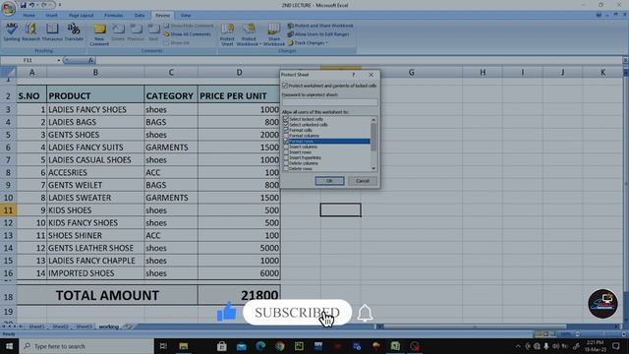Click the Office button logo

click(8, 9)
